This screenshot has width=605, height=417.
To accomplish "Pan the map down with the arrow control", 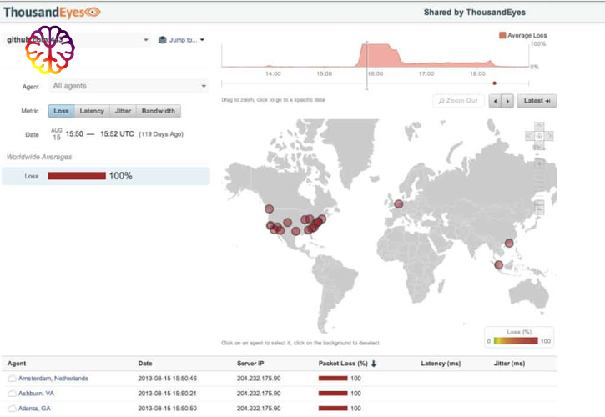I will (x=539, y=145).
